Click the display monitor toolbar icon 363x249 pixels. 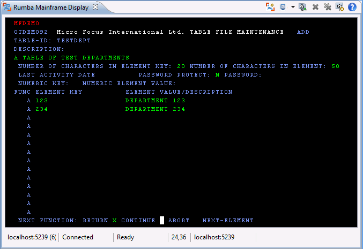tap(283, 7)
